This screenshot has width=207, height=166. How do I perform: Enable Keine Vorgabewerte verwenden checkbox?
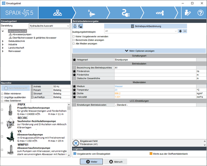tap(74, 36)
